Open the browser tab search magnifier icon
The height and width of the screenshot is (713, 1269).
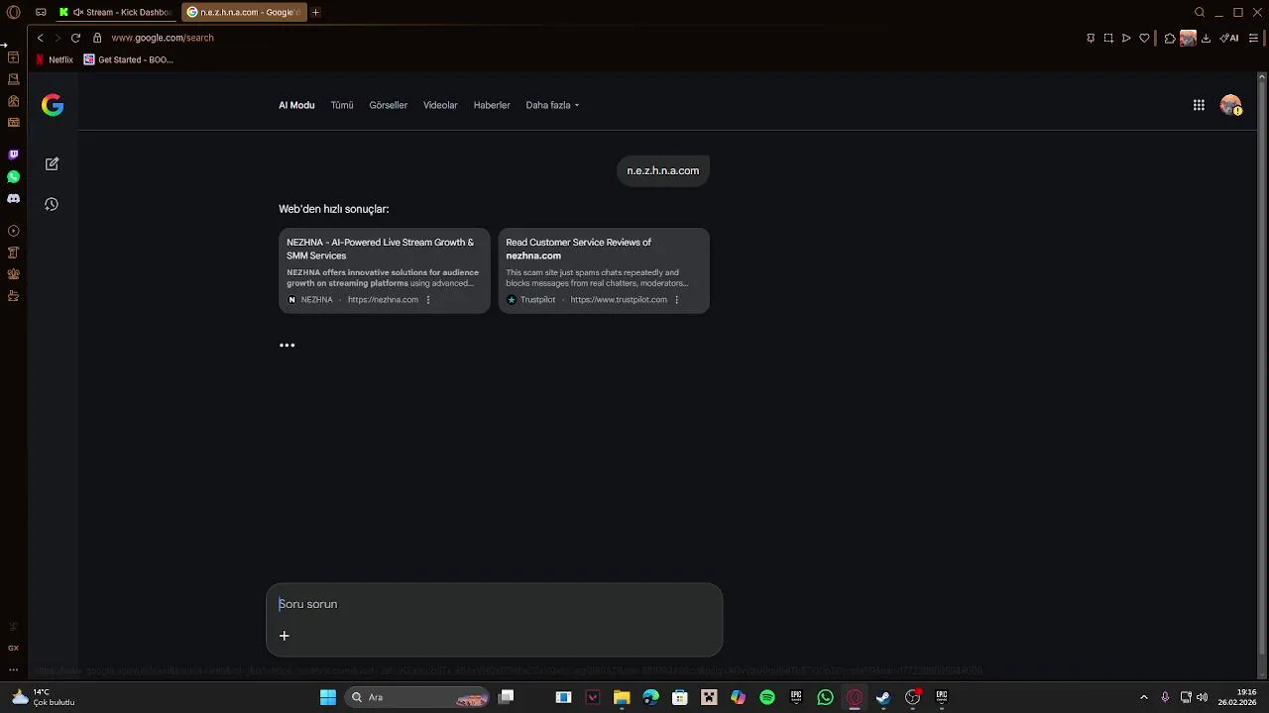pyautogui.click(x=1200, y=12)
